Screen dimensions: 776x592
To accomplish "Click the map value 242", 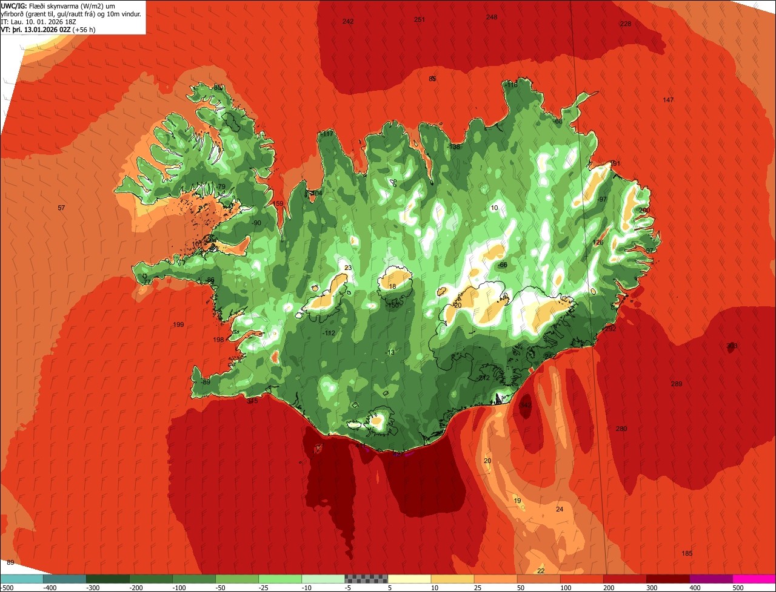I will tap(348, 21).
